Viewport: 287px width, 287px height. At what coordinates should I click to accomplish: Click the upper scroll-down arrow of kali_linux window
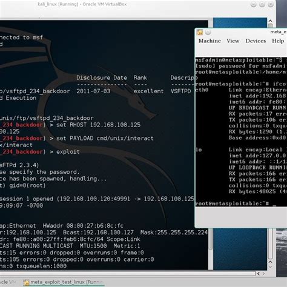point(270,262)
